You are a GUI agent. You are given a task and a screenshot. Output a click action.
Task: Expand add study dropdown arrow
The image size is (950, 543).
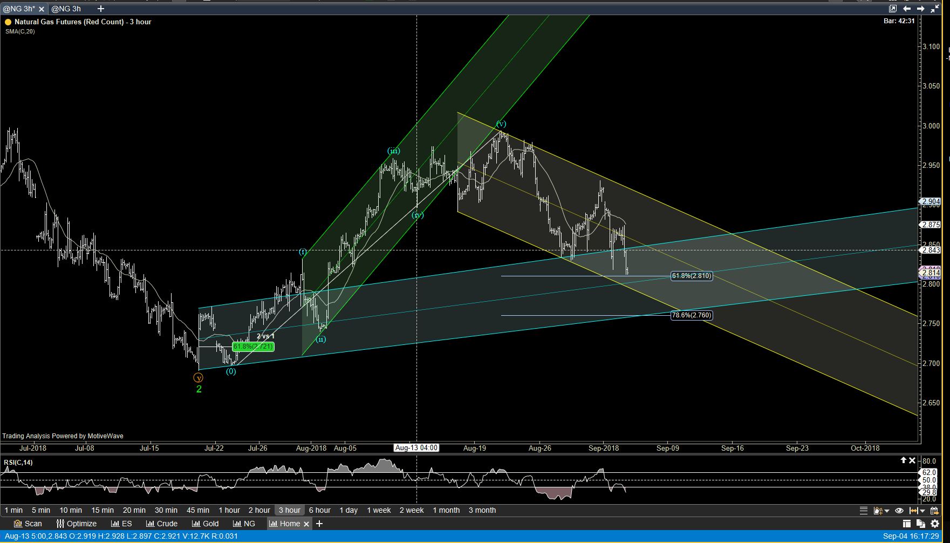pos(886,511)
